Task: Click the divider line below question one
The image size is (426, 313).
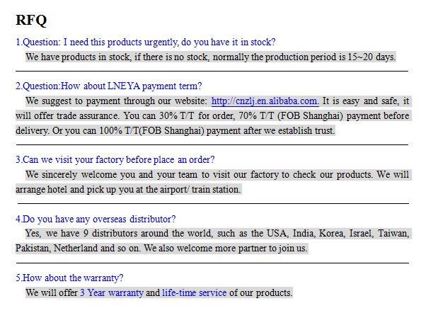Action: tap(212, 72)
